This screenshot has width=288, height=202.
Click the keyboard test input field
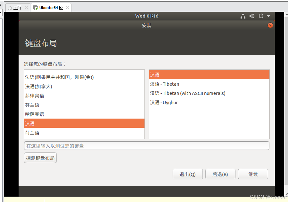coord(147,146)
